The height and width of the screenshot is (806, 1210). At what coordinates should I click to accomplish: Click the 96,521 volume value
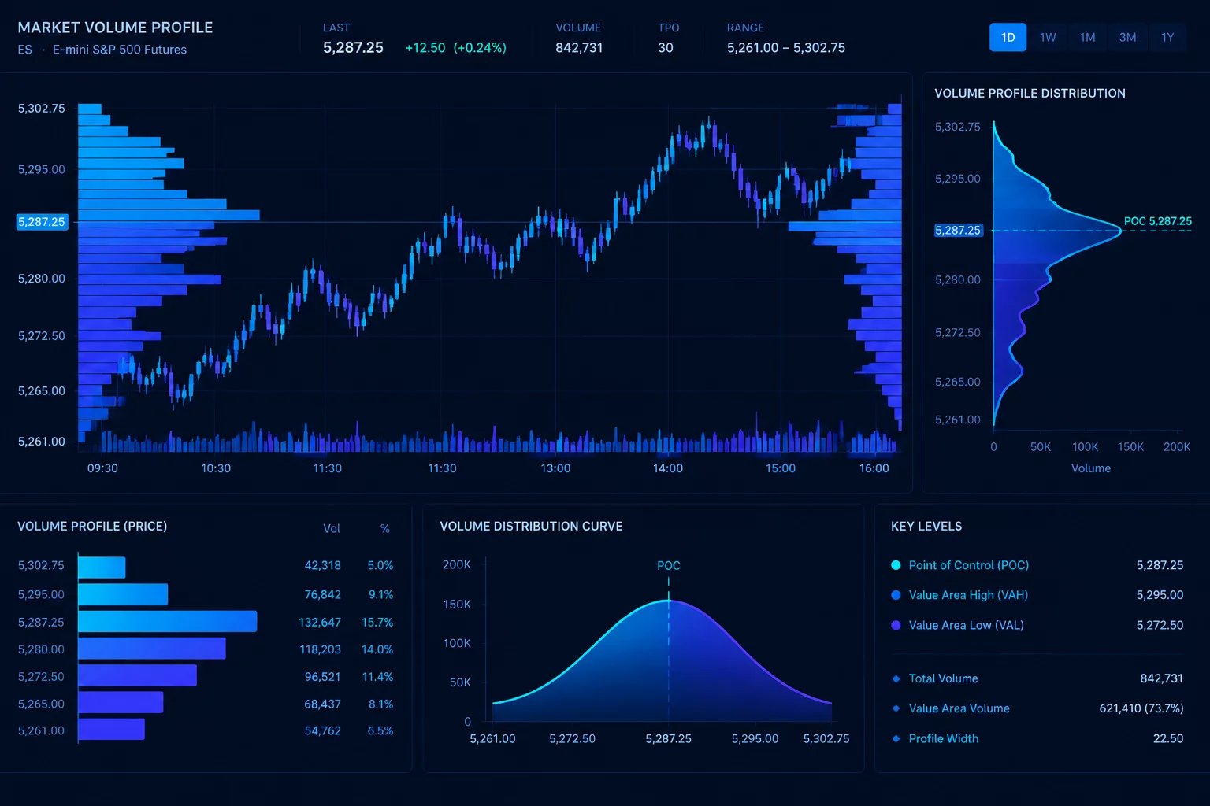tap(323, 676)
